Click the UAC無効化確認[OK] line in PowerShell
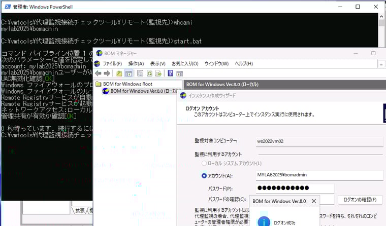 [28, 79]
